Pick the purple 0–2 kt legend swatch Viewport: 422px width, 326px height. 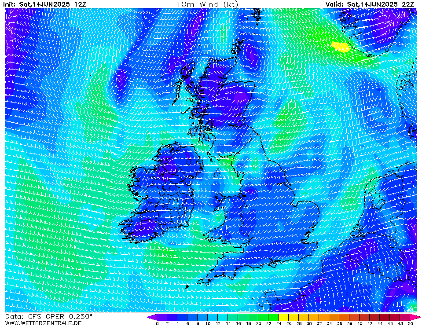pos(162,317)
